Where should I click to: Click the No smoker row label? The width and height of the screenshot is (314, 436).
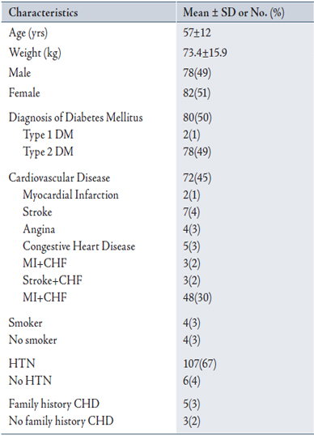click(x=32, y=340)
